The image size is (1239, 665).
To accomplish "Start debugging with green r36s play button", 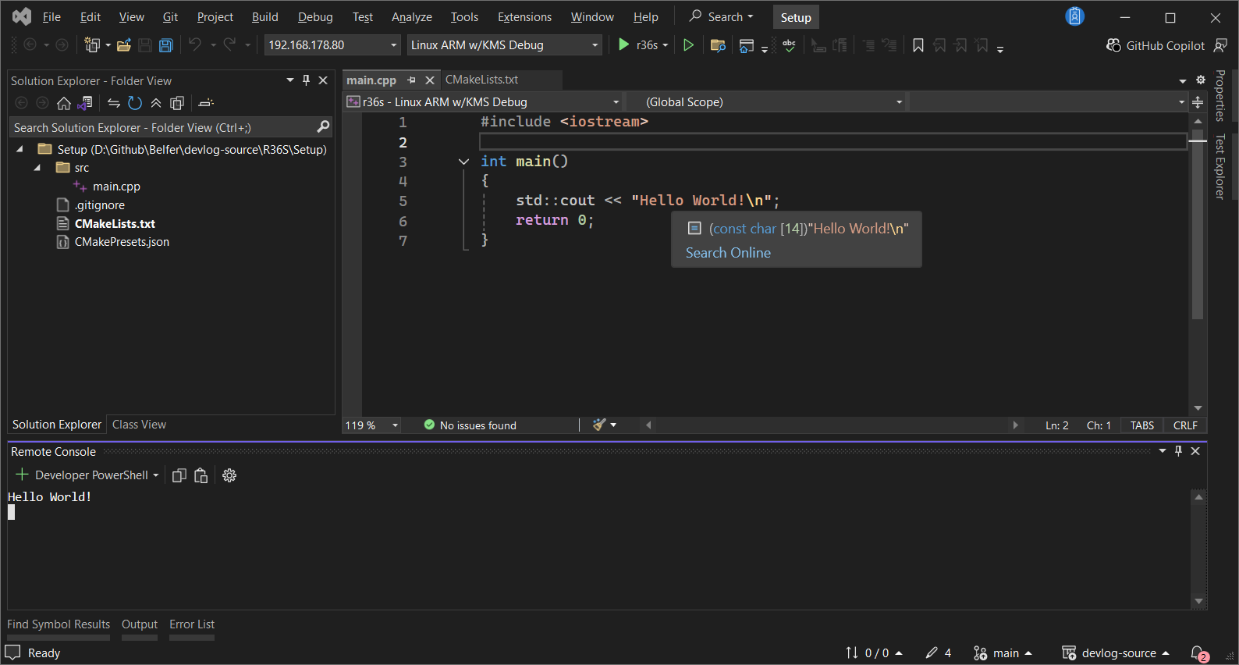I will coord(623,45).
